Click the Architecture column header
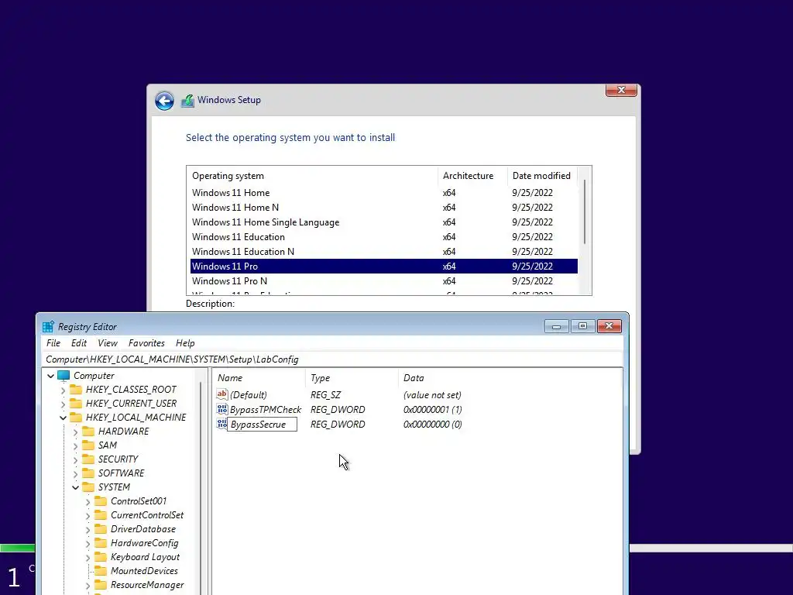This screenshot has height=595, width=793. 472,176
